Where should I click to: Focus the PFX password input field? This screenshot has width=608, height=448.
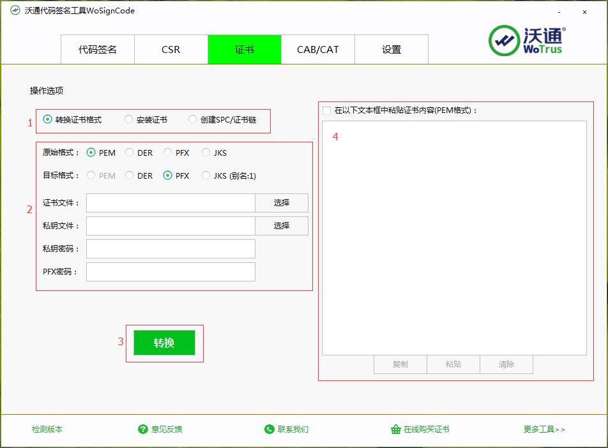tap(171, 272)
